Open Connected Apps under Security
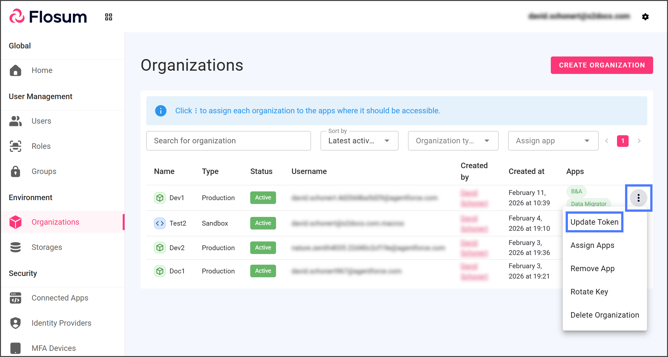The height and width of the screenshot is (357, 668). click(60, 298)
